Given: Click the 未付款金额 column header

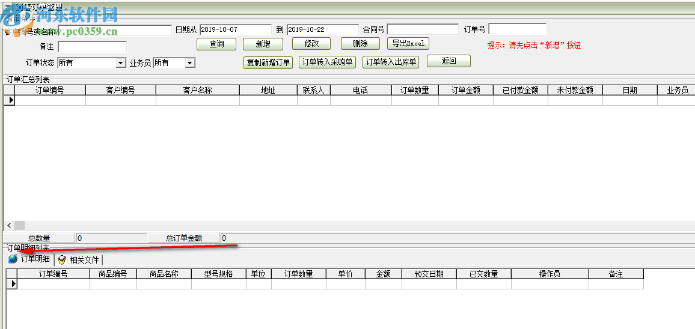Looking at the screenshot, I should click(575, 90).
